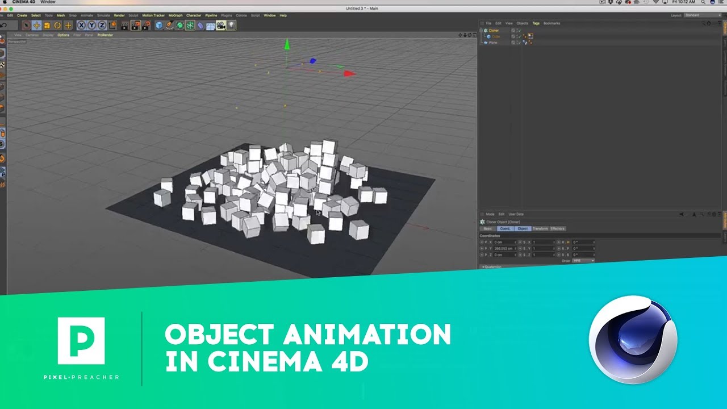Toggle Plane layer checkbox in Object Manager
The height and width of the screenshot is (409, 727).
[x=513, y=43]
